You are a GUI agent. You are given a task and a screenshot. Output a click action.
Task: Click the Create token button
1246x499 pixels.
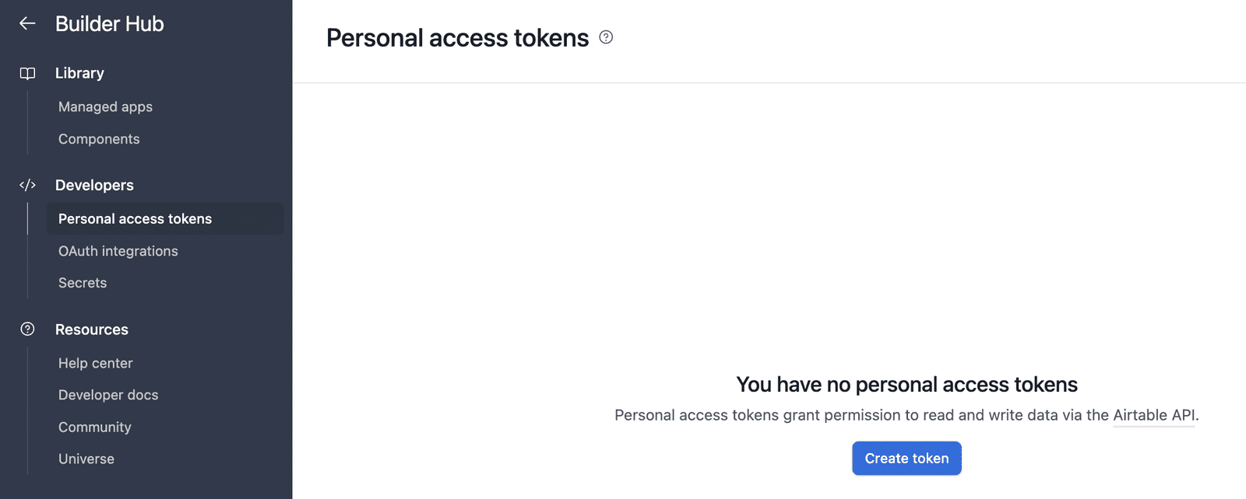pos(906,459)
